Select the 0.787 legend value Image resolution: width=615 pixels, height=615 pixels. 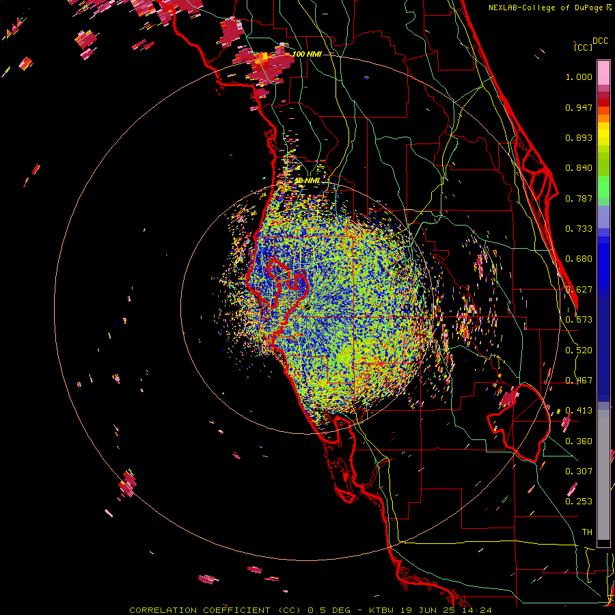(x=579, y=198)
